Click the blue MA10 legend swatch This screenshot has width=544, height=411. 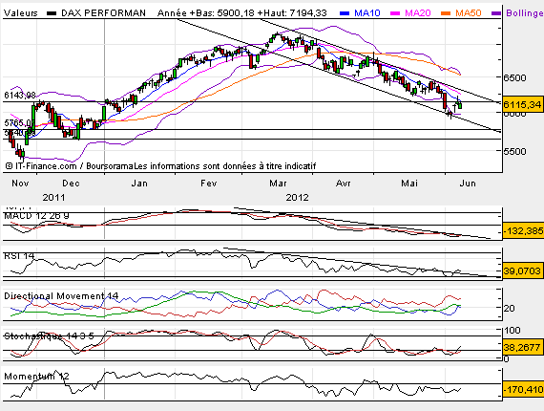[x=345, y=13]
